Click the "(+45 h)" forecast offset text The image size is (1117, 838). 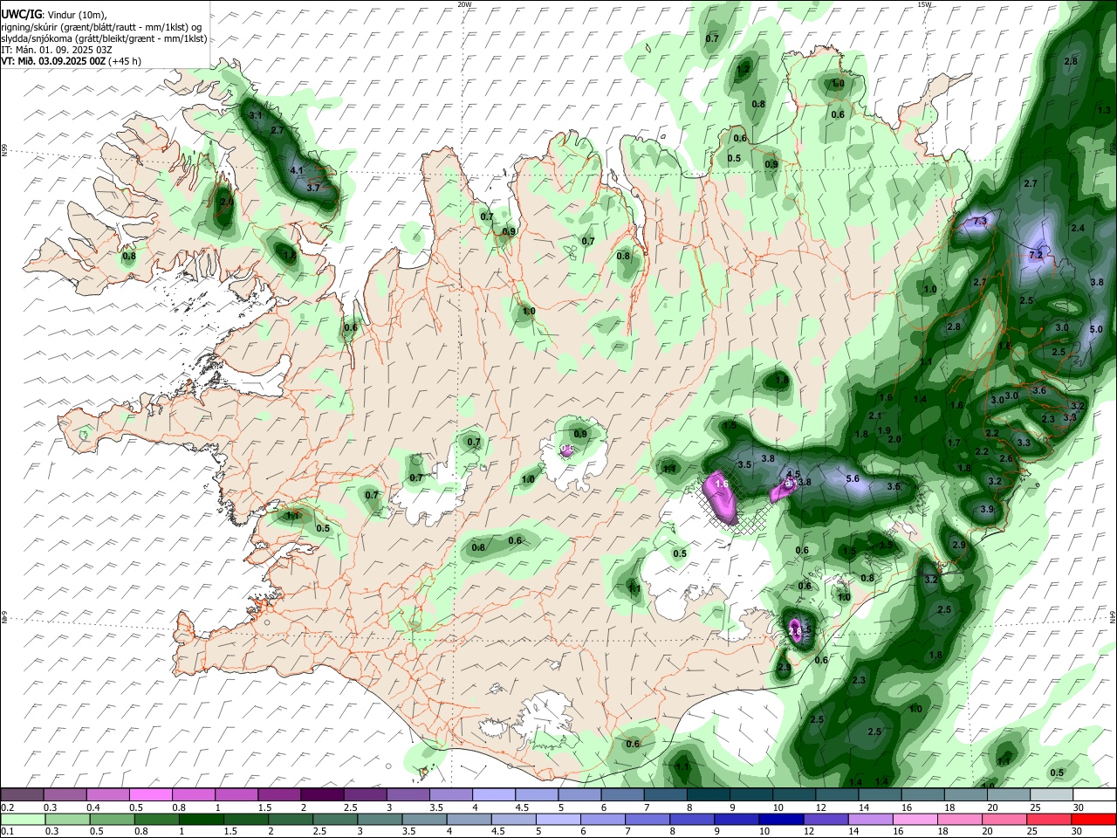coord(126,61)
